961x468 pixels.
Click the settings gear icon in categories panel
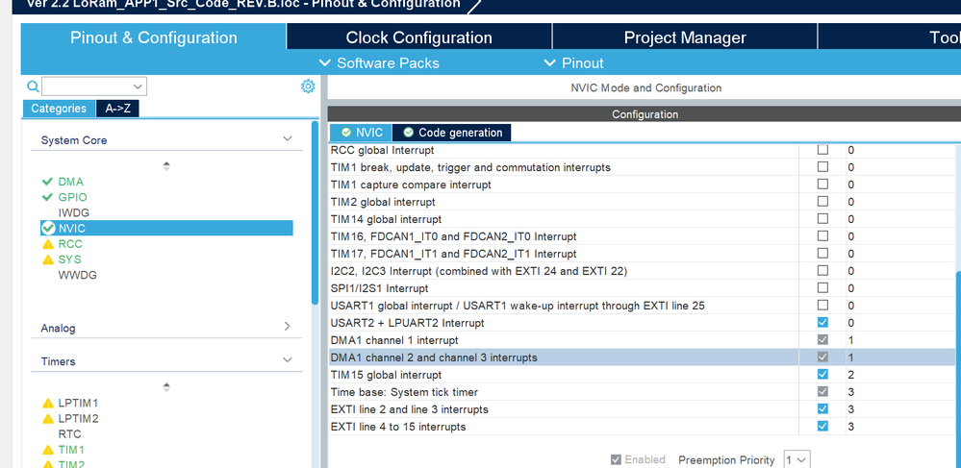(x=308, y=86)
